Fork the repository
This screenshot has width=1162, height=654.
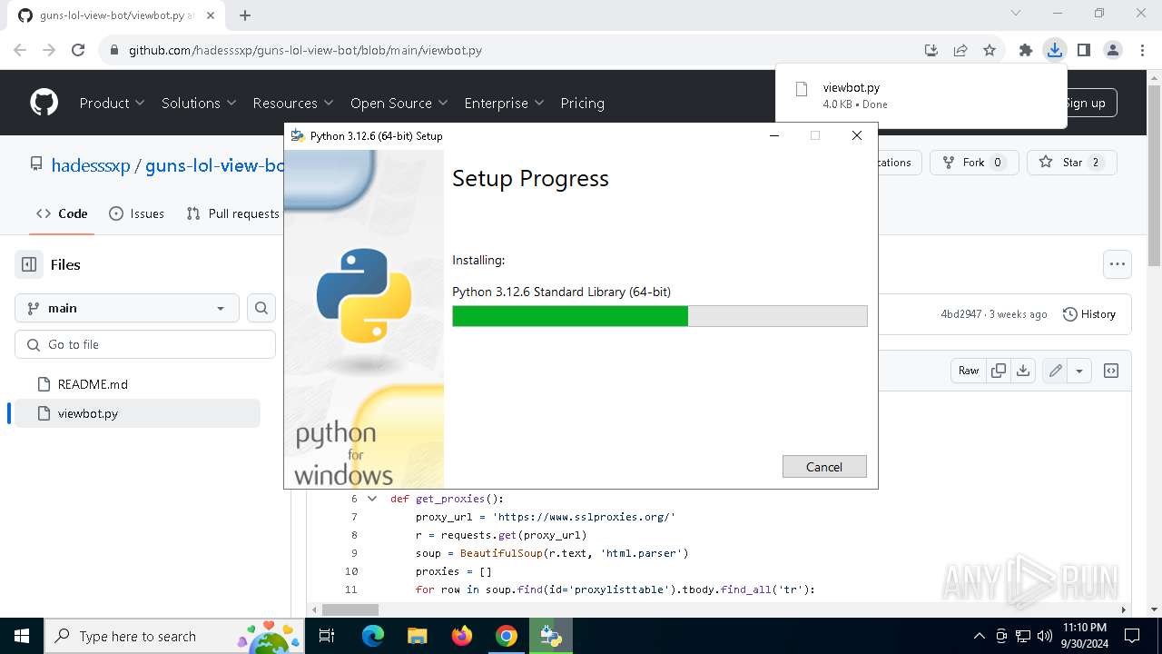974,163
